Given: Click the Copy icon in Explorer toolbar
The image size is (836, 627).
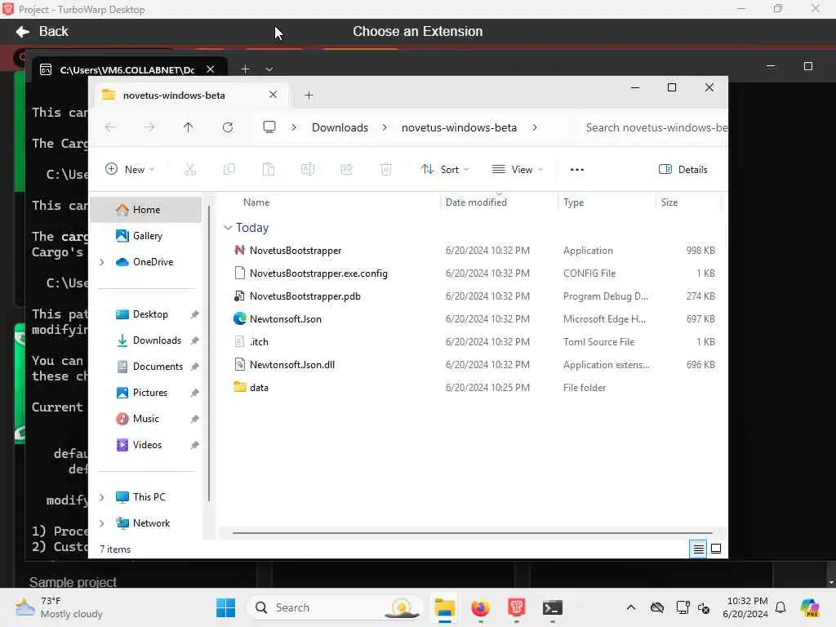Looking at the screenshot, I should pos(229,170).
